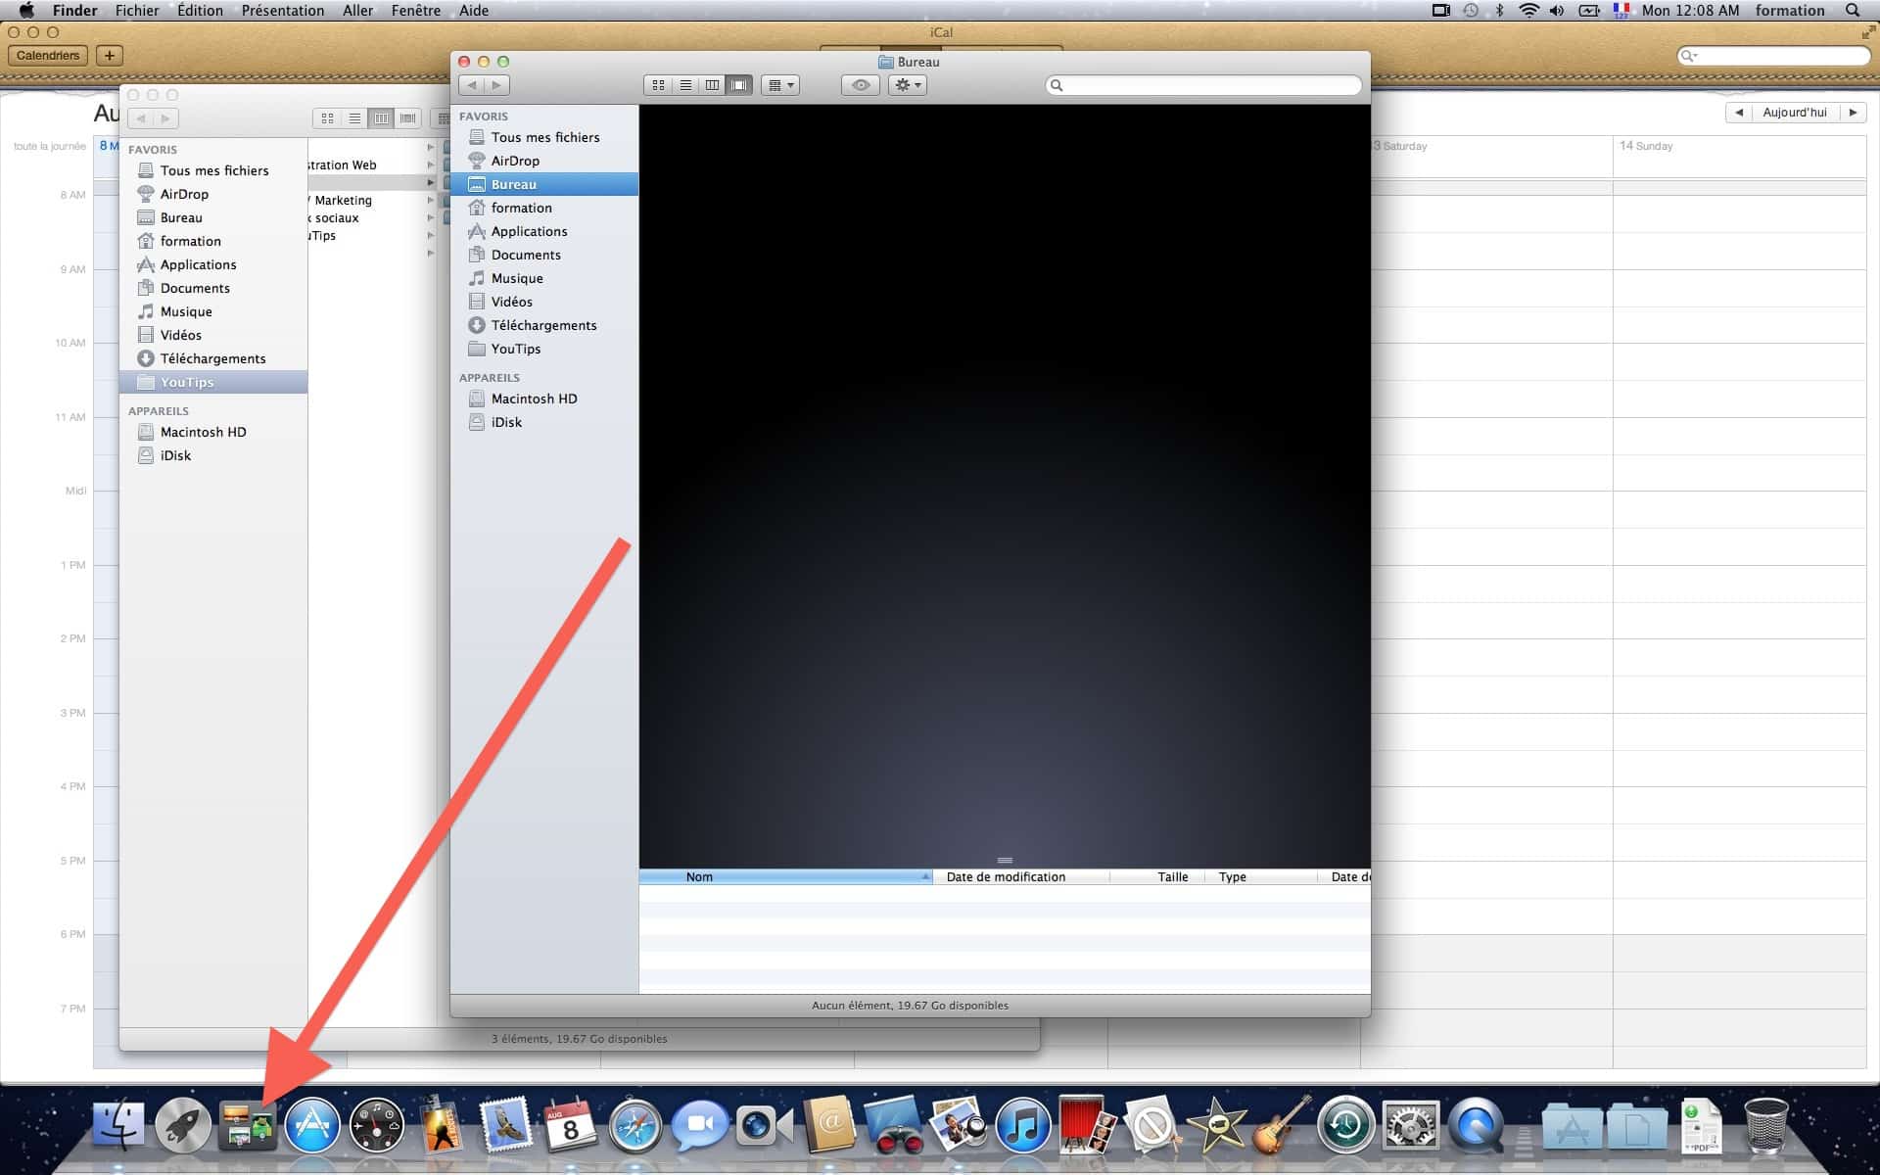Screen dimensions: 1880x1175
Task: Switch Finder to icon view
Action: point(658,85)
